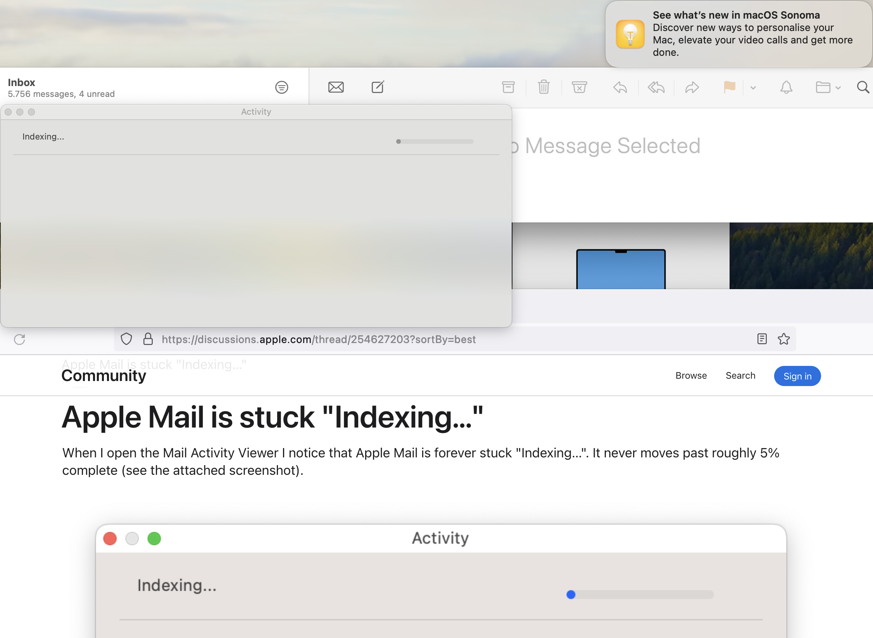The width and height of the screenshot is (873, 638).
Task: Compose a new message in Mail
Action: 378,87
